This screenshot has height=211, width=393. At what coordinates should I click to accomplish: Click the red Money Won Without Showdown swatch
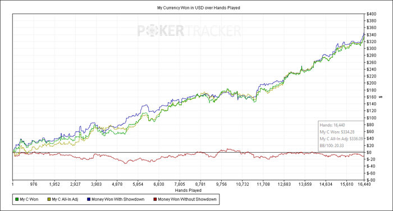(155, 199)
